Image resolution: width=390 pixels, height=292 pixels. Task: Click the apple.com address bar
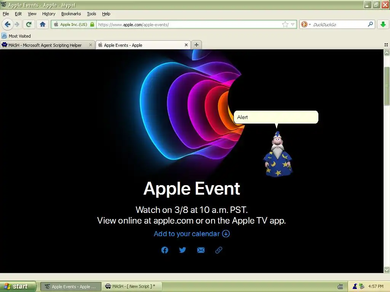tap(189, 24)
